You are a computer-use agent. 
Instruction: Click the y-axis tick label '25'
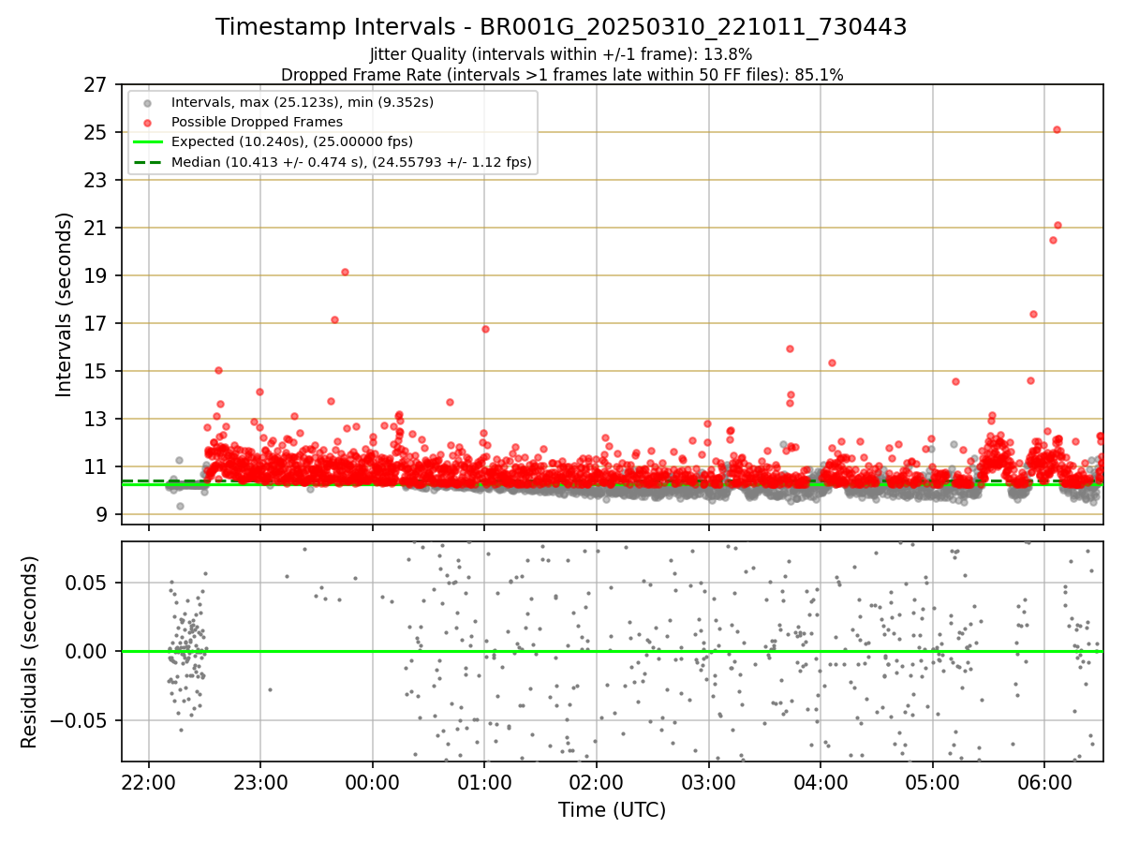pos(96,133)
